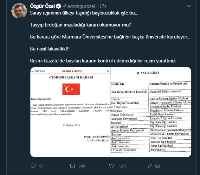Screen dimensions: 200x175
Task: Retweet this post via the arrows icon
Action: (72, 166)
